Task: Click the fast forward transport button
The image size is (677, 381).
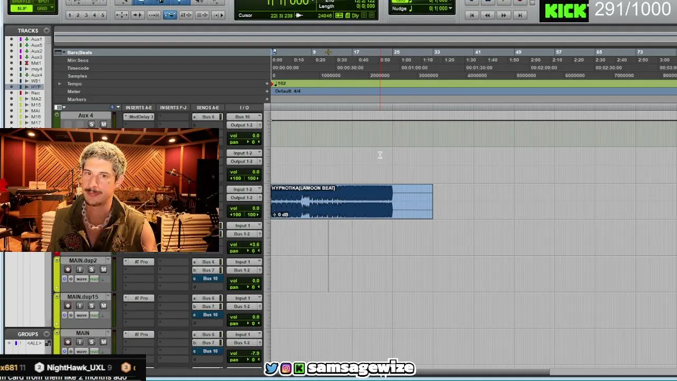Action: tap(504, 15)
